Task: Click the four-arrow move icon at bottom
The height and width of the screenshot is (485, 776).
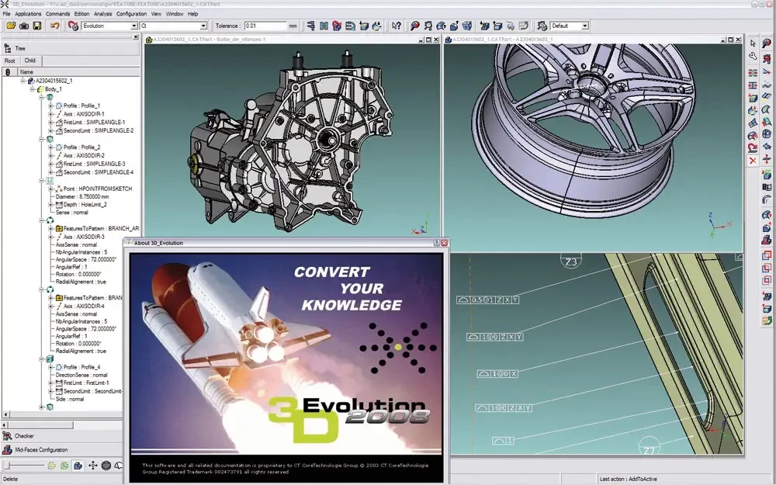Action: pyautogui.click(x=92, y=465)
